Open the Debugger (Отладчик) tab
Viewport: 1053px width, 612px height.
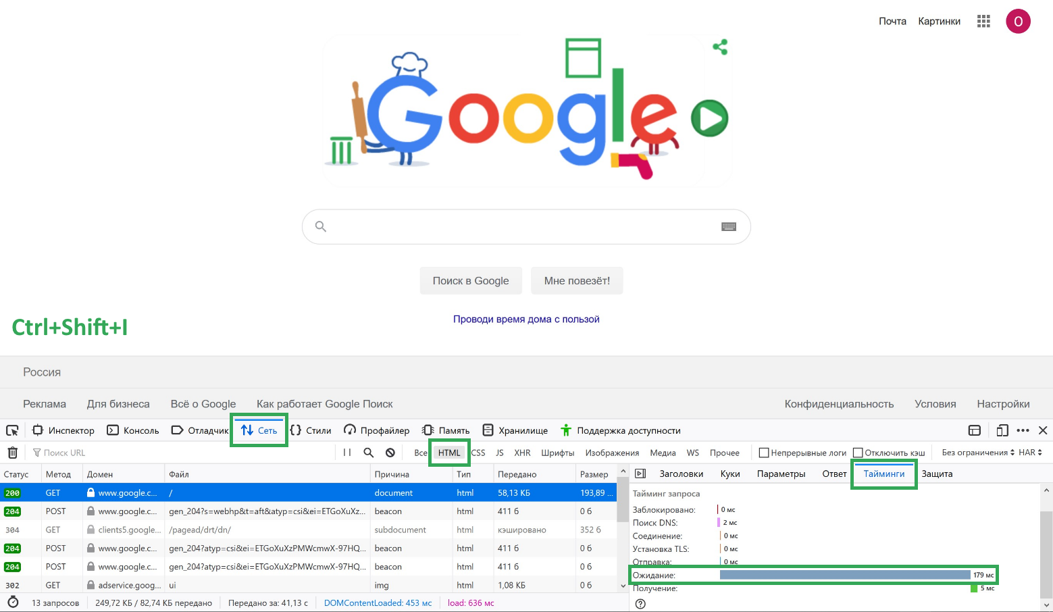pyautogui.click(x=200, y=430)
